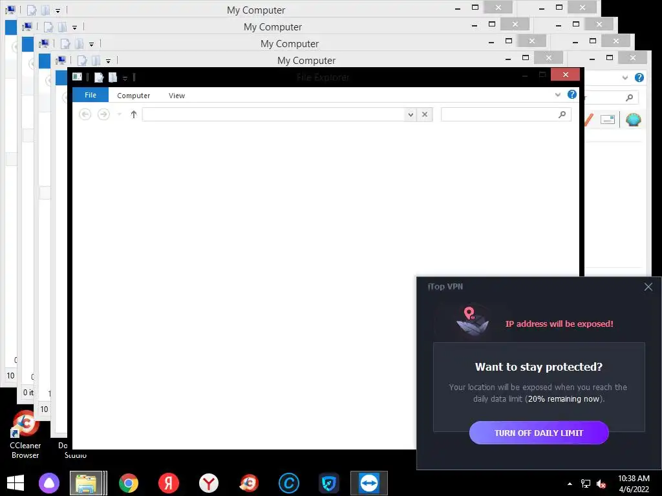Image resolution: width=662 pixels, height=496 pixels.
Task: Open blue CCleaner 'C' icon on taskbar
Action: point(289,483)
